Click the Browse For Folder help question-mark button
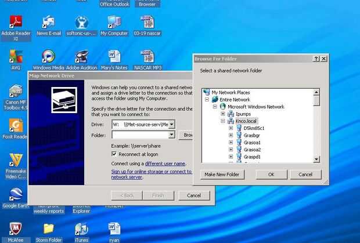This screenshot has width=360, height=243. click(x=316, y=59)
